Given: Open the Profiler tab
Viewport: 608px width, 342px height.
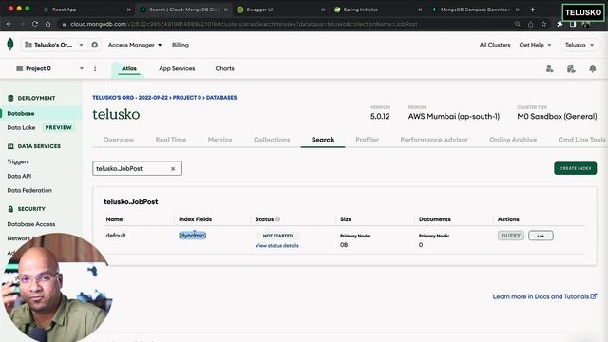Looking at the screenshot, I should (368, 140).
